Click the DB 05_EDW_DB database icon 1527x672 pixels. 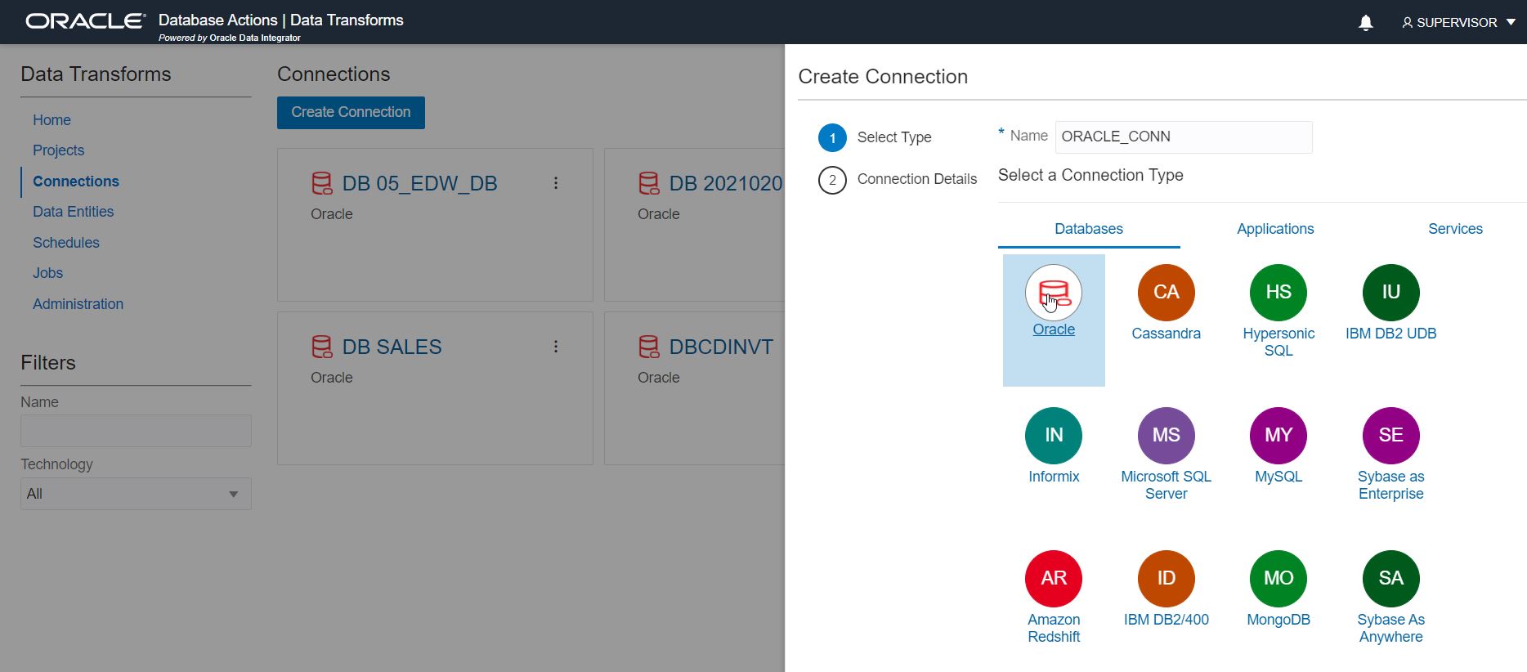(322, 183)
